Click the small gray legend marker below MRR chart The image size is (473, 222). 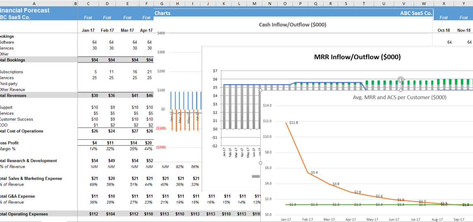[x=256, y=176]
